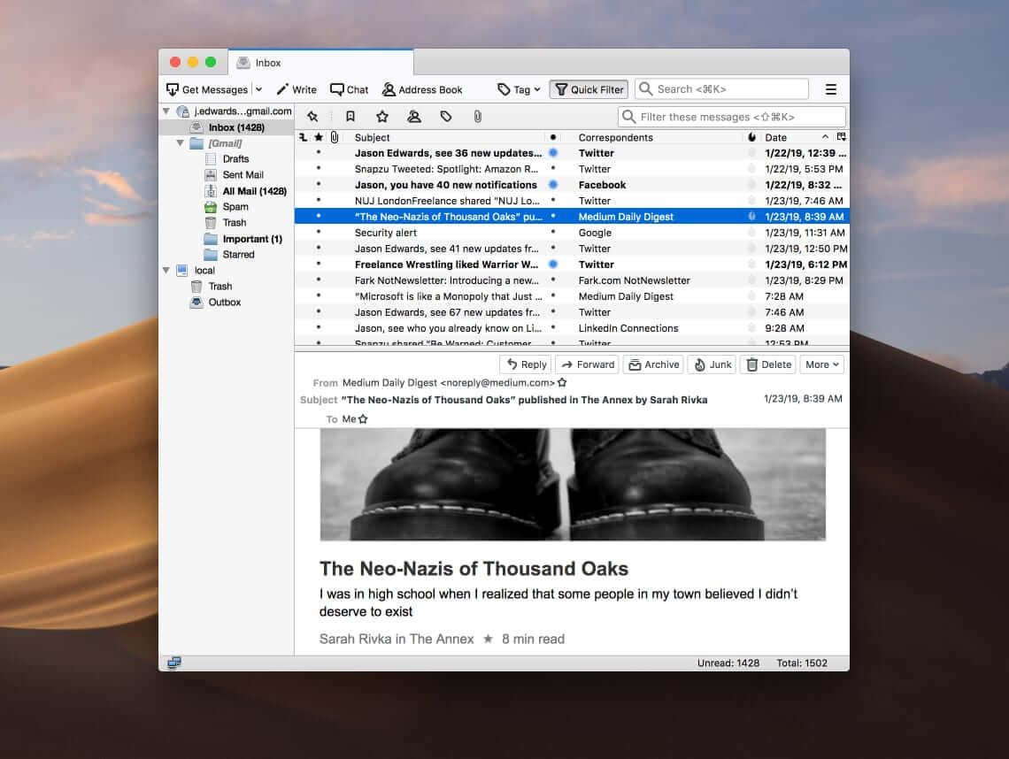This screenshot has height=759, width=1009.
Task: Open the Tag dropdown menu
Action: (519, 89)
